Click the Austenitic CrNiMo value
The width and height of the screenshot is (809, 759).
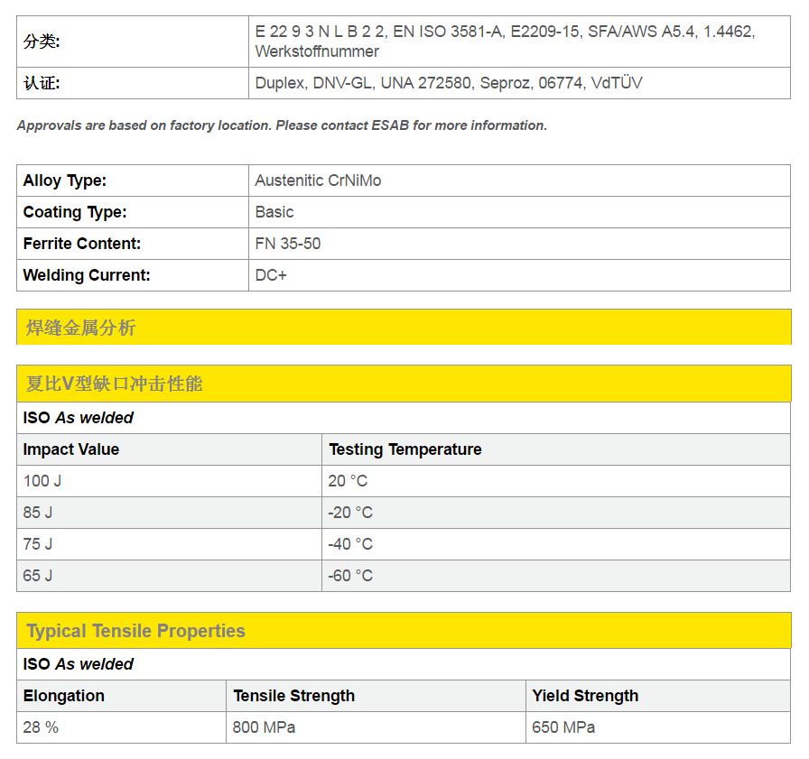pyautogui.click(x=318, y=180)
